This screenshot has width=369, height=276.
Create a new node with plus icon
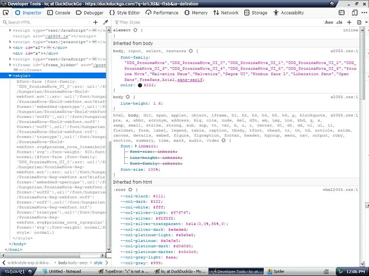point(95,22)
